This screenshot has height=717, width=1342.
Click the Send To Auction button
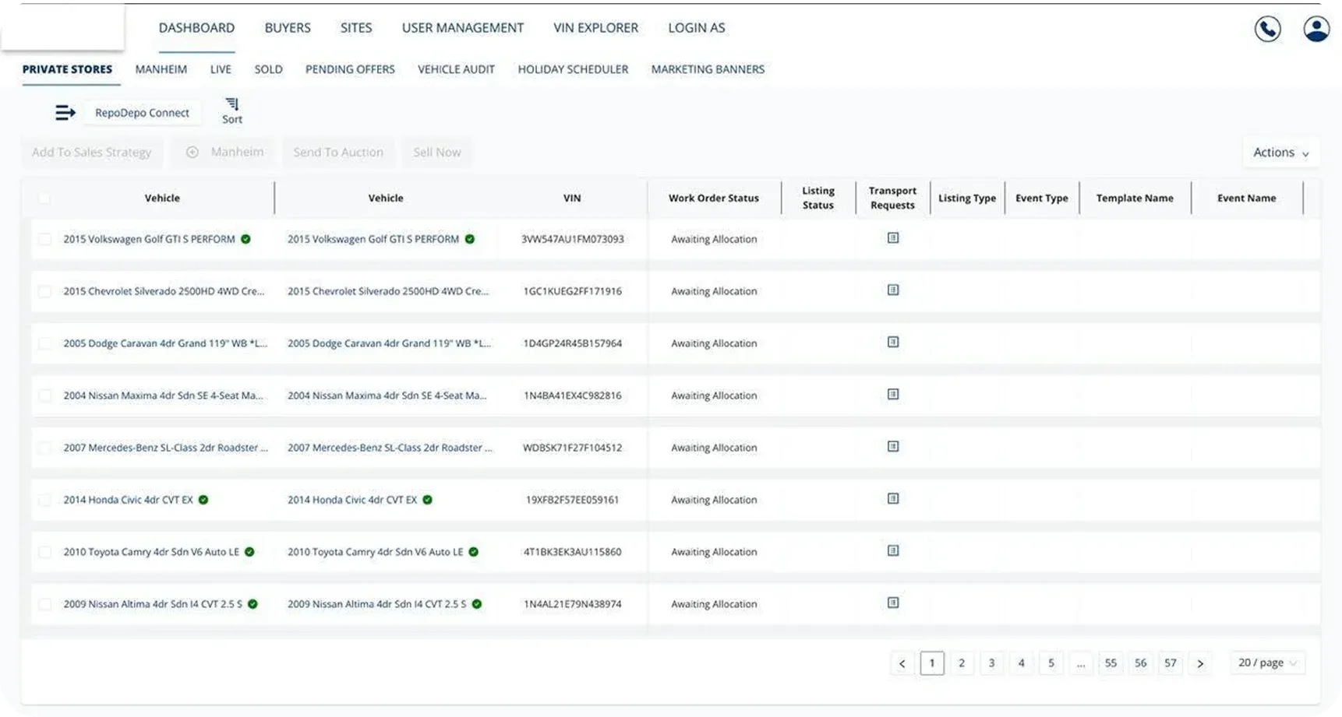point(338,153)
